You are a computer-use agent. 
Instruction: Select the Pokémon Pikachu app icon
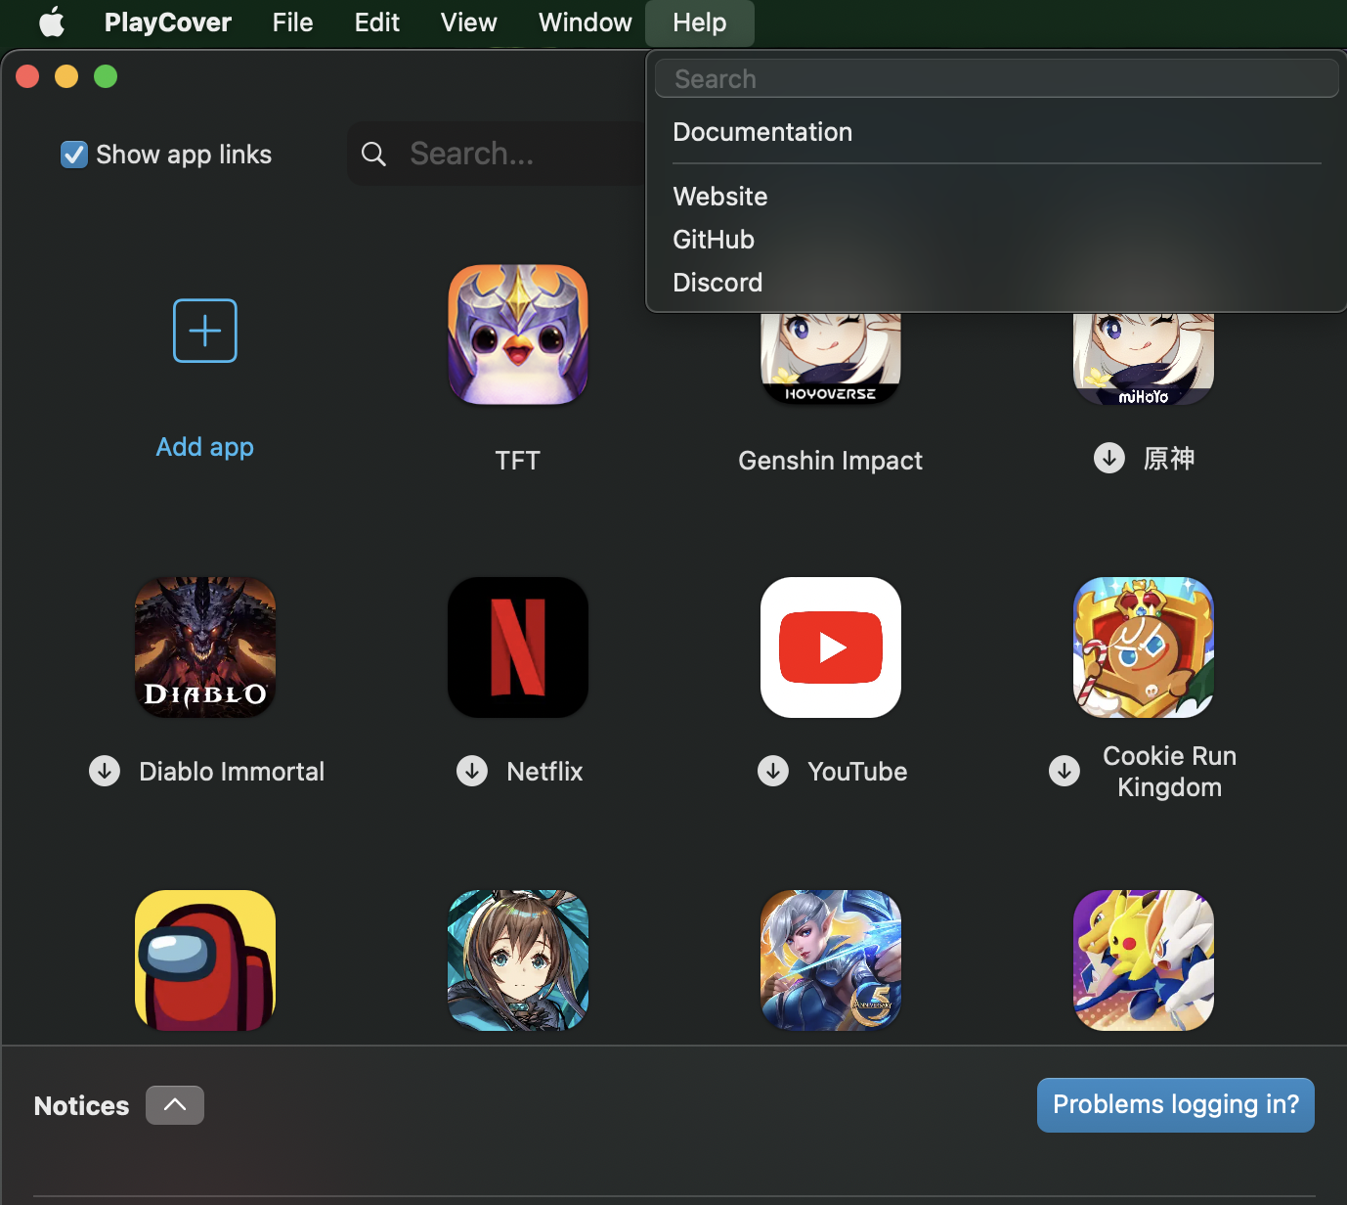click(1144, 960)
